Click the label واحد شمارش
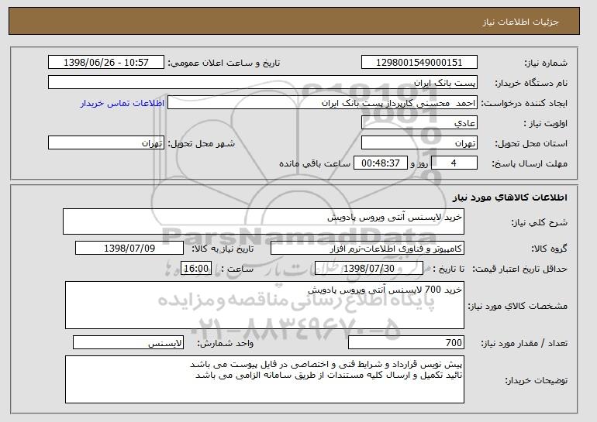The image size is (597, 422). pos(225,343)
